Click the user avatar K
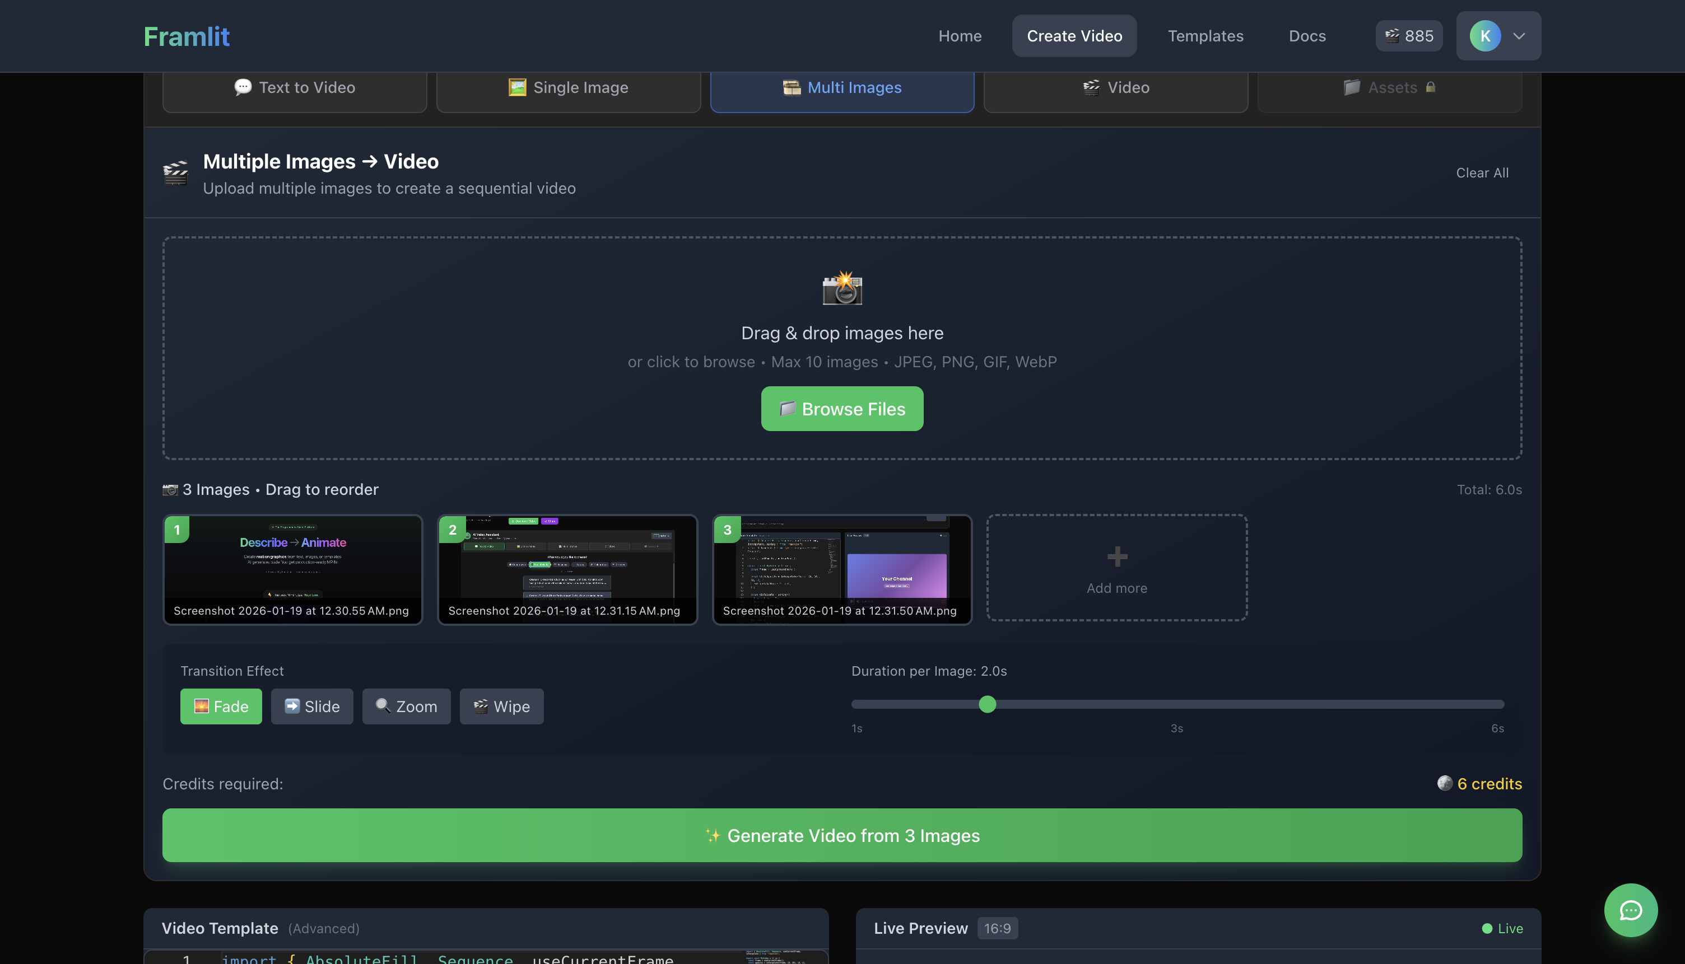 tap(1484, 36)
